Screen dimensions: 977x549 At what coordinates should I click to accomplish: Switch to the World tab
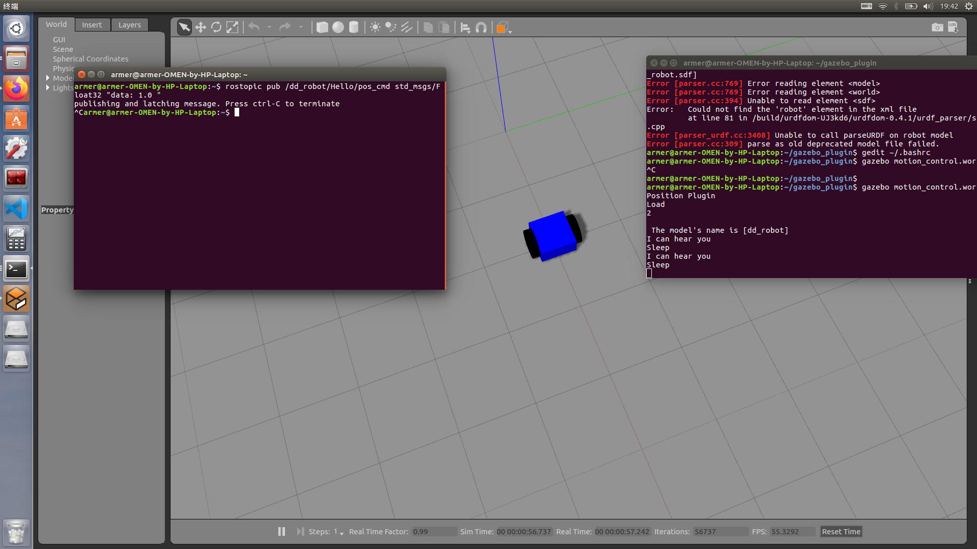(x=56, y=24)
